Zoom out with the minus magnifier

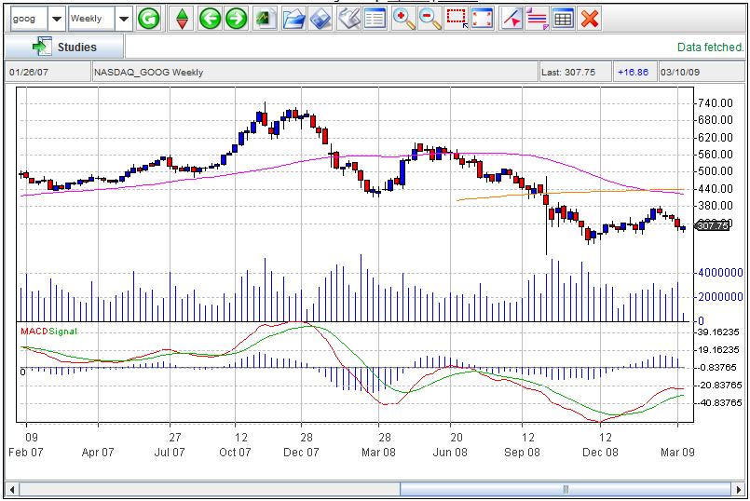pos(430,19)
